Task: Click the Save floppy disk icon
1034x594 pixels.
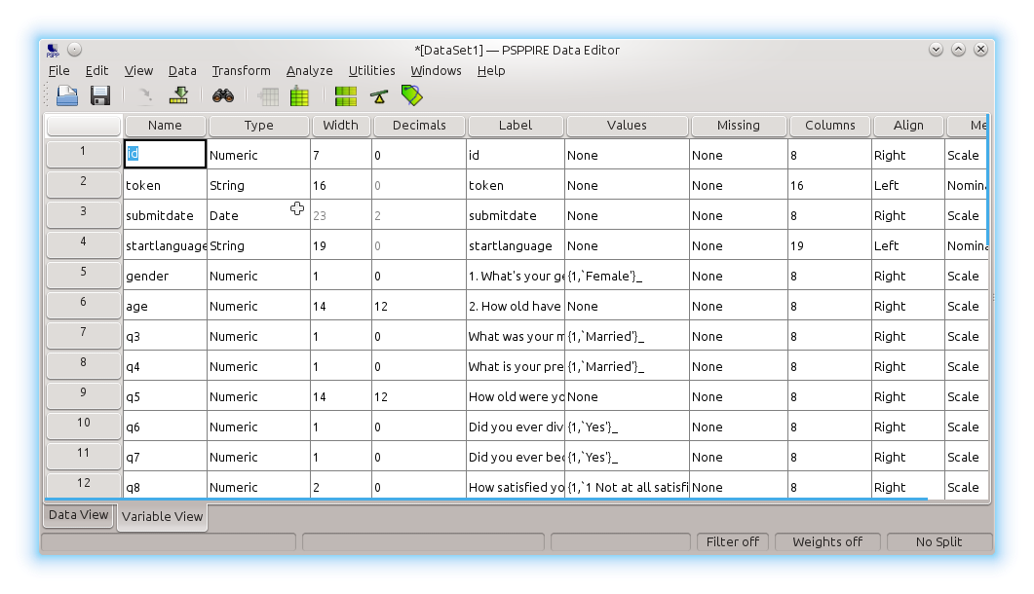Action: (x=99, y=95)
